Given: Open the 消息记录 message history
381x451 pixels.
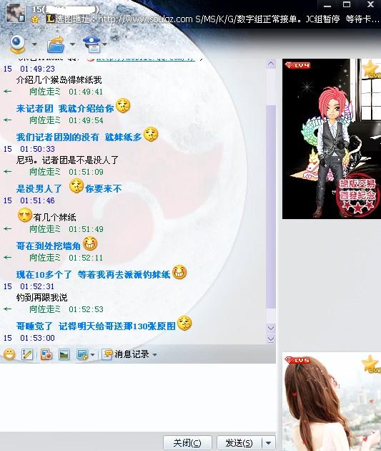Looking at the screenshot, I should (x=126, y=354).
